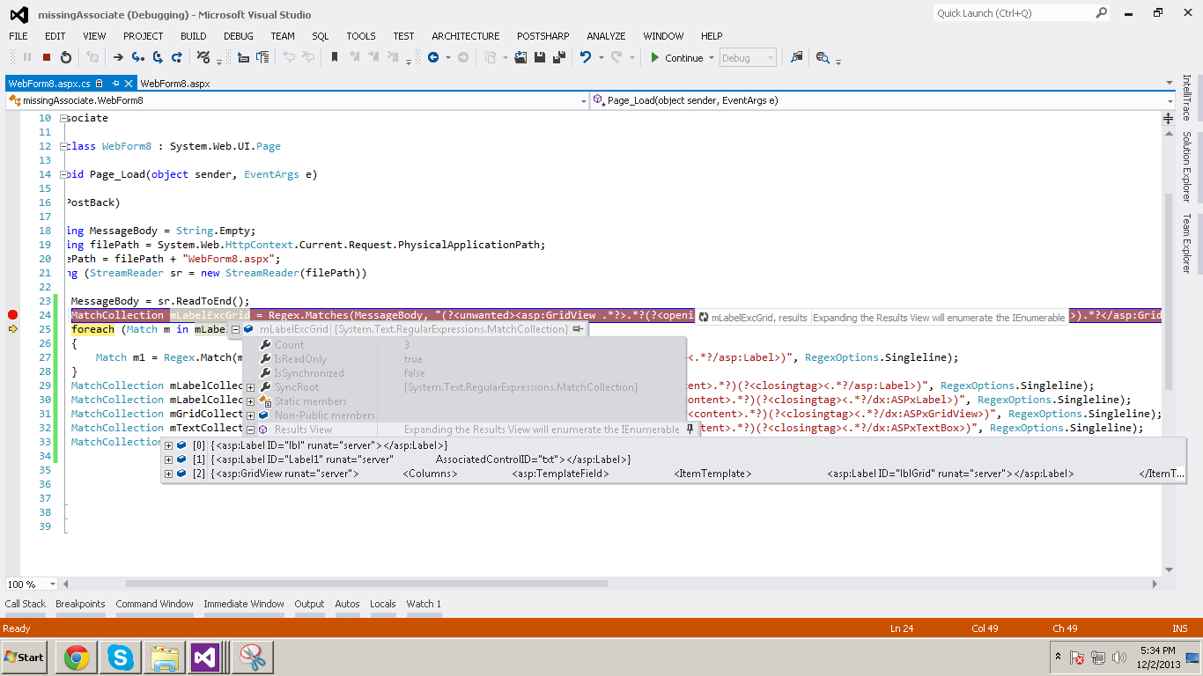Open a file from toolbar

(520, 57)
